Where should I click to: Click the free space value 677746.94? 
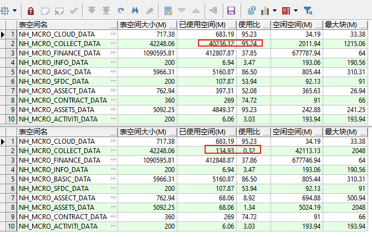point(306,160)
